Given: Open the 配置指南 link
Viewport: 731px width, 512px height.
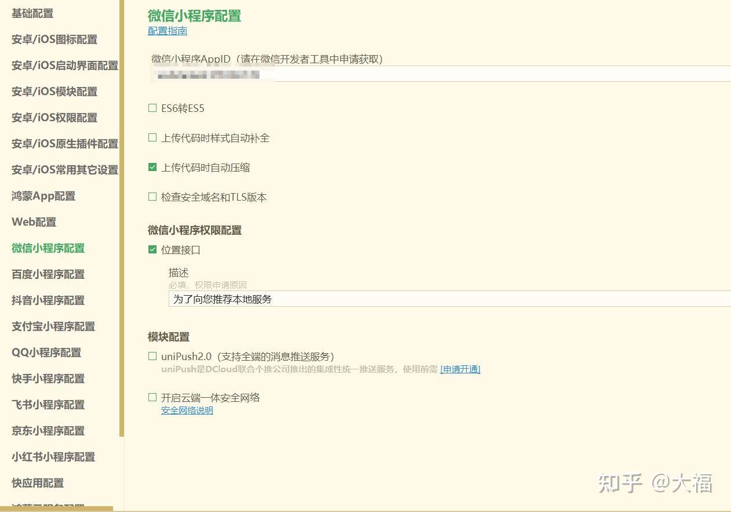Looking at the screenshot, I should [x=168, y=31].
